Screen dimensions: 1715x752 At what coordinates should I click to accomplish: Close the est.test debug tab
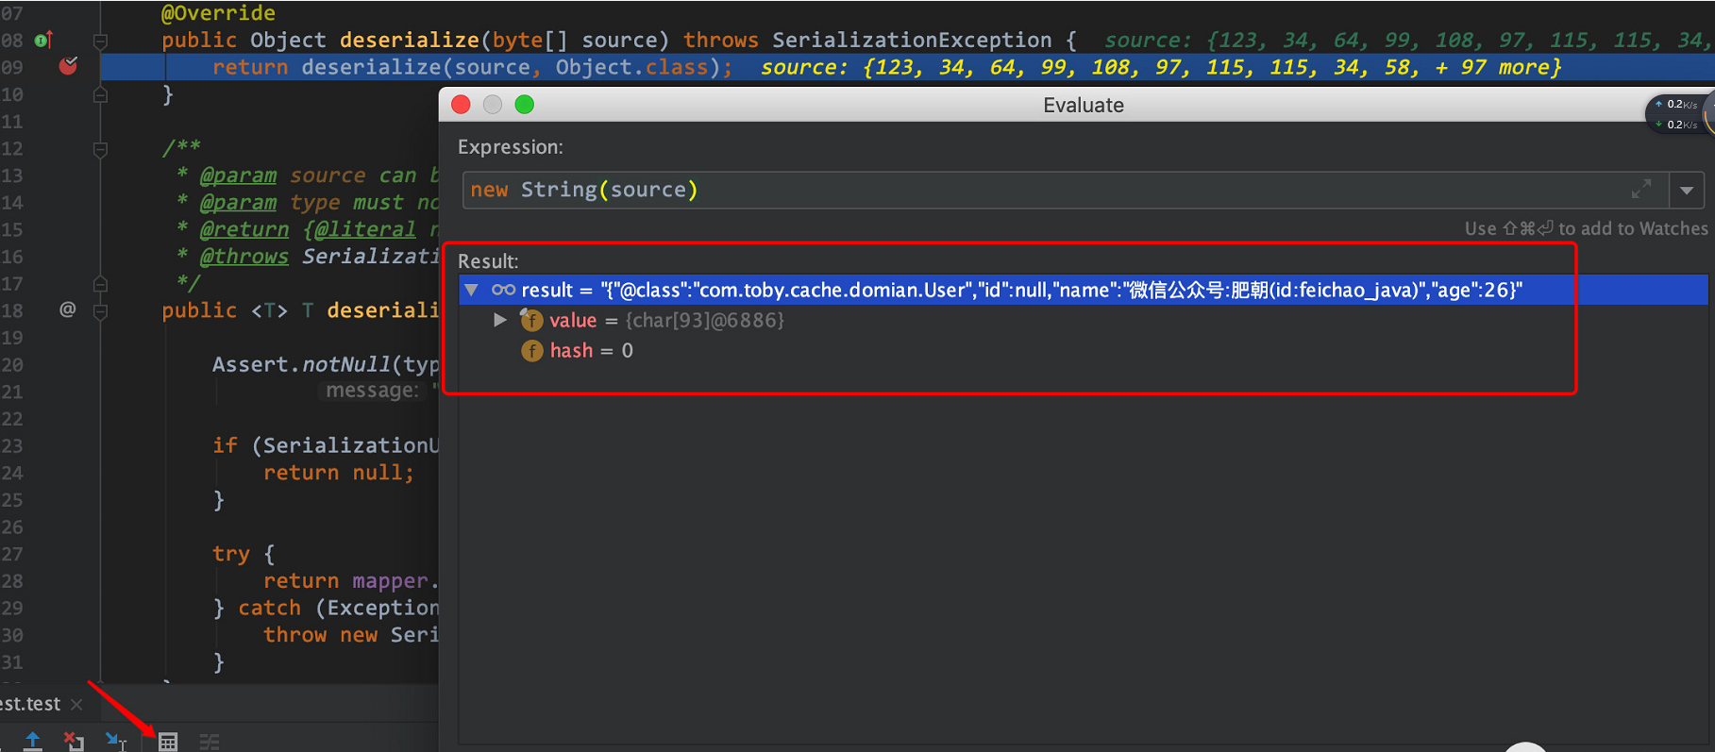[x=76, y=705]
